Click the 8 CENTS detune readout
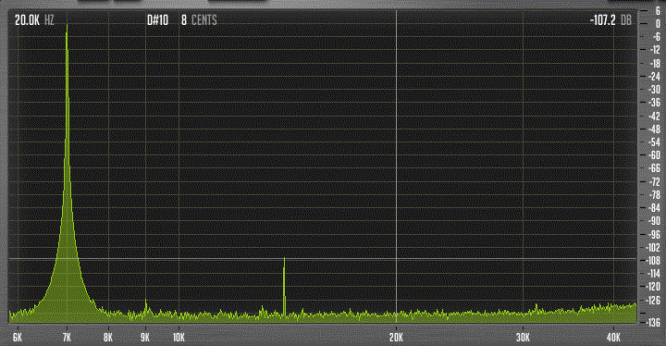This screenshot has width=666, height=346. (x=199, y=20)
